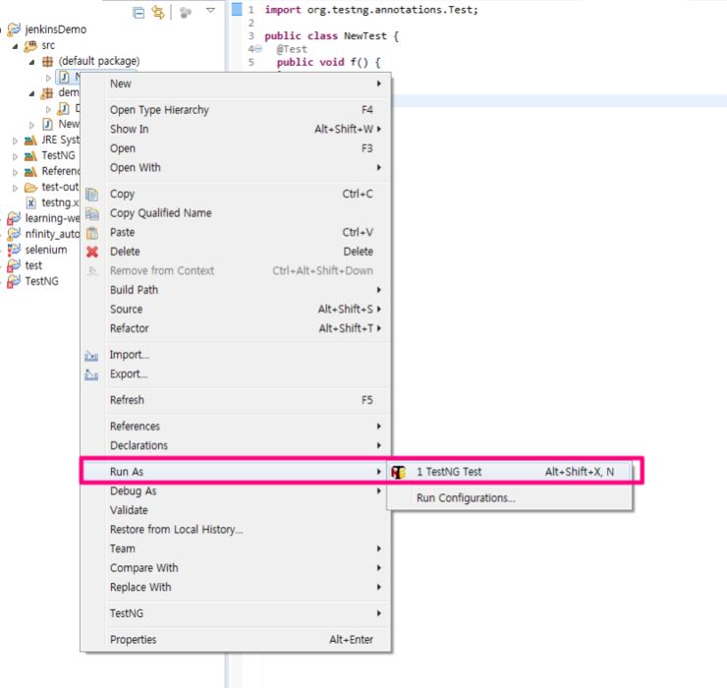Expand the JRE System Library node

pos(15,141)
